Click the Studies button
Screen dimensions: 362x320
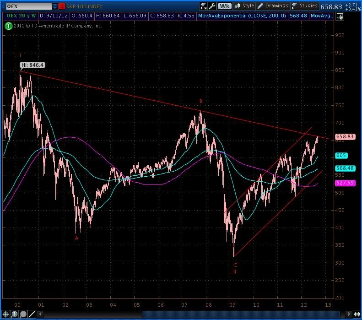[x=305, y=6]
